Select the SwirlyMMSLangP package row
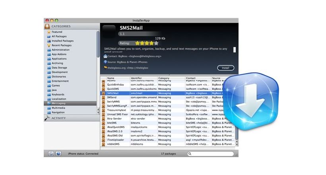This screenshot has height=175, width=326. pos(168,106)
